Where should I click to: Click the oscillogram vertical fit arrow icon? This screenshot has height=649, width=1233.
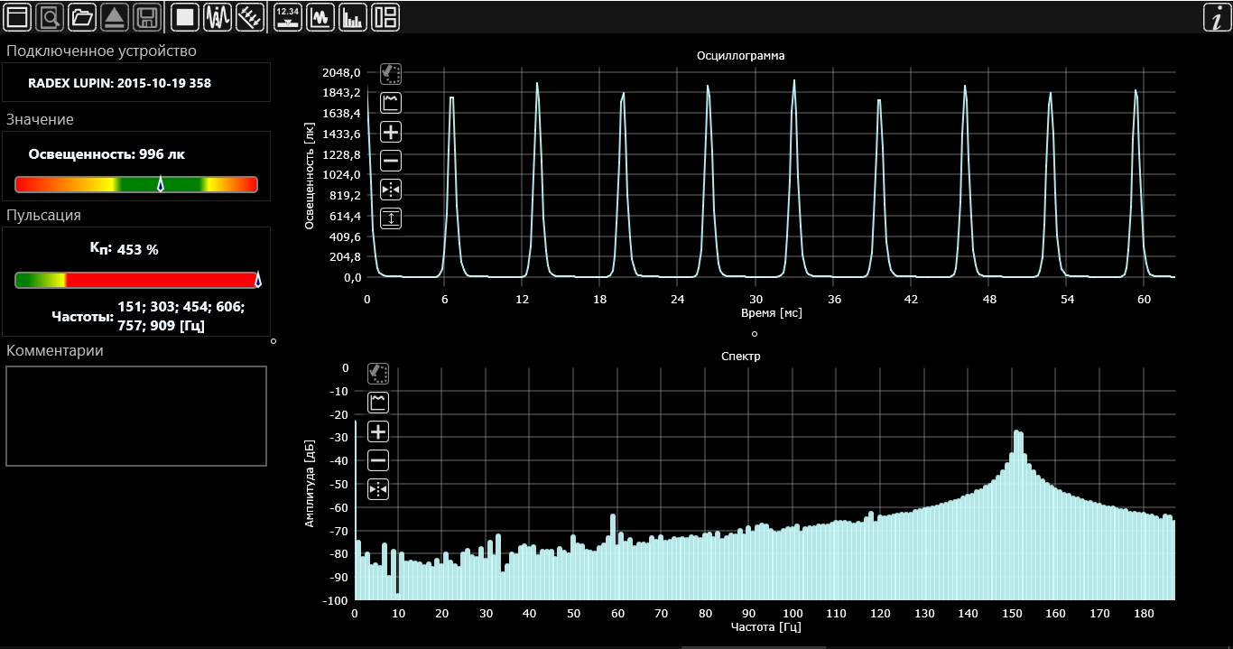point(391,218)
